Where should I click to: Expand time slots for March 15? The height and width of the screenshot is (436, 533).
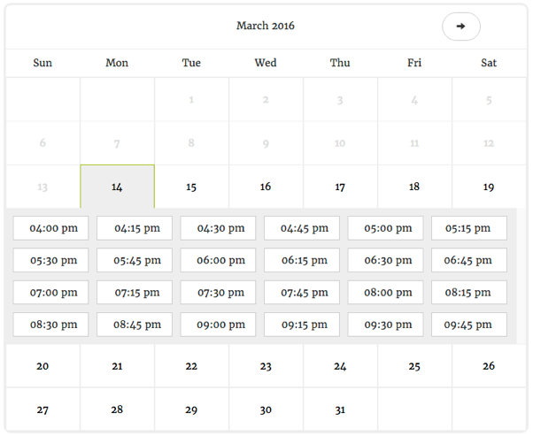click(191, 187)
